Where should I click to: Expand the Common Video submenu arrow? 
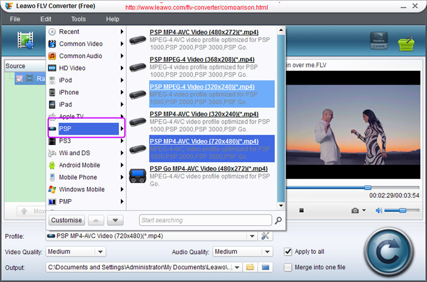click(122, 44)
